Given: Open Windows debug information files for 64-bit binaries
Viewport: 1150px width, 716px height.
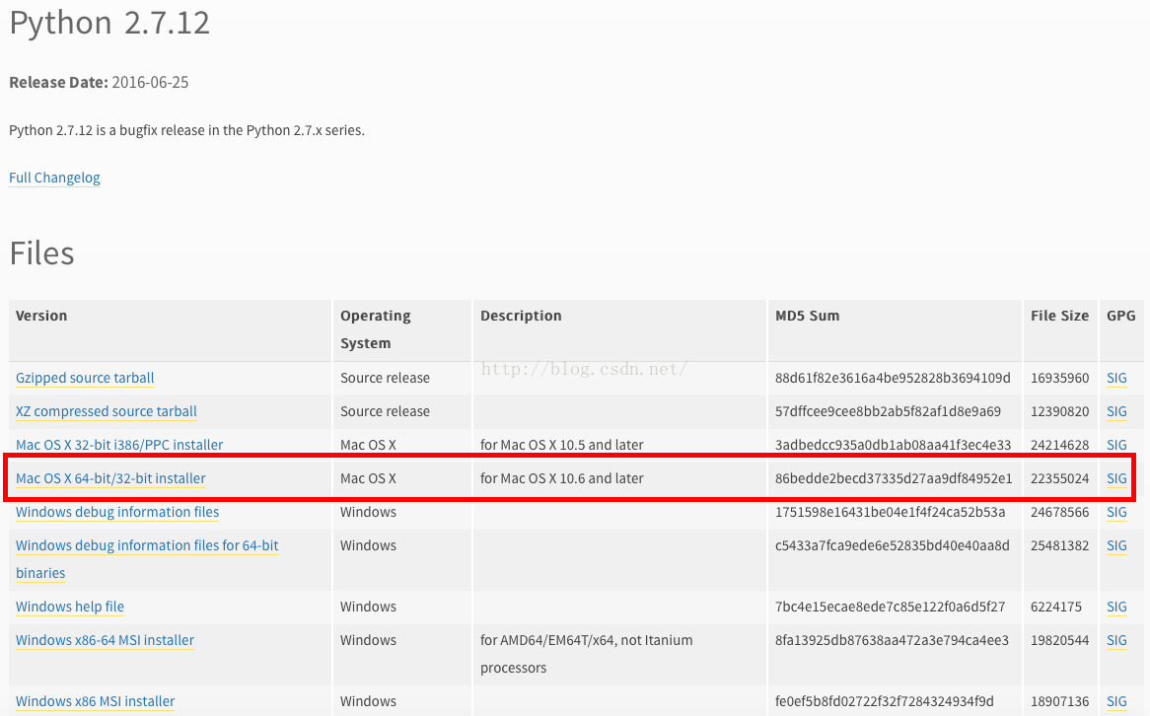Looking at the screenshot, I should pos(147,559).
